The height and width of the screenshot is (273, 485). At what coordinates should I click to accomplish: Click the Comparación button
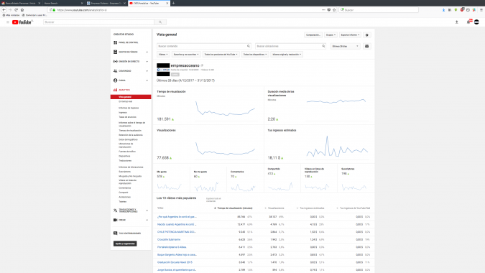point(313,35)
